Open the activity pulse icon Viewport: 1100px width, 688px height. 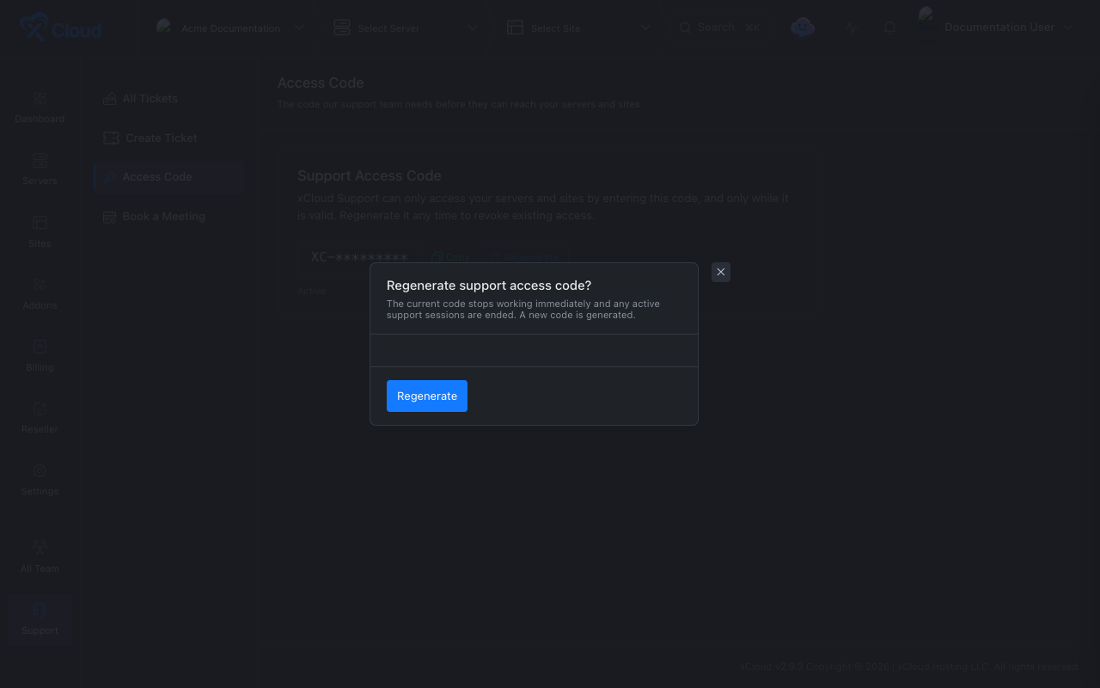point(852,28)
